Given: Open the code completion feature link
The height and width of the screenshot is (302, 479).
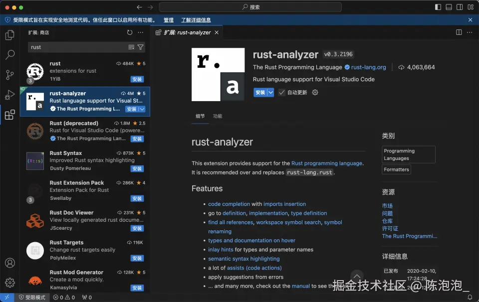Looking at the screenshot, I should coord(229,204).
